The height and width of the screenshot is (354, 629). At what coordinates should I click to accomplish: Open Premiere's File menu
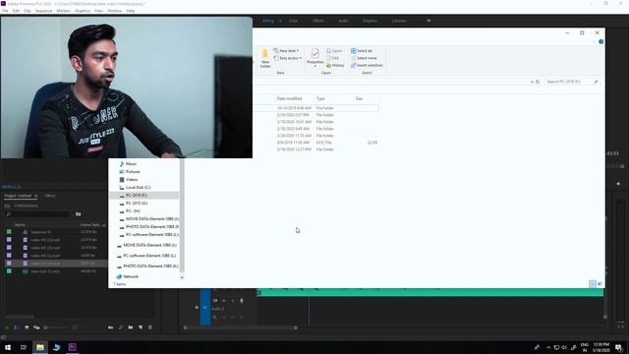pos(5,11)
